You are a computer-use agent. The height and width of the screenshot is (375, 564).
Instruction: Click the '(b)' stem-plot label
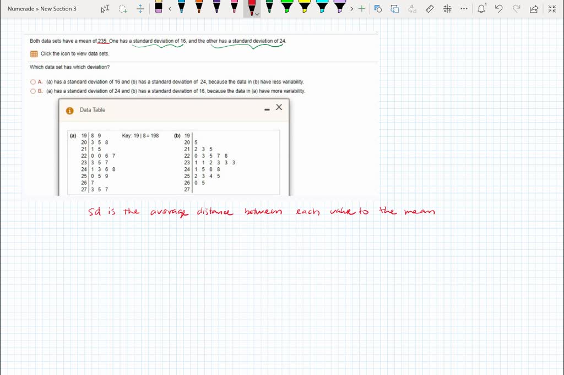177,136
